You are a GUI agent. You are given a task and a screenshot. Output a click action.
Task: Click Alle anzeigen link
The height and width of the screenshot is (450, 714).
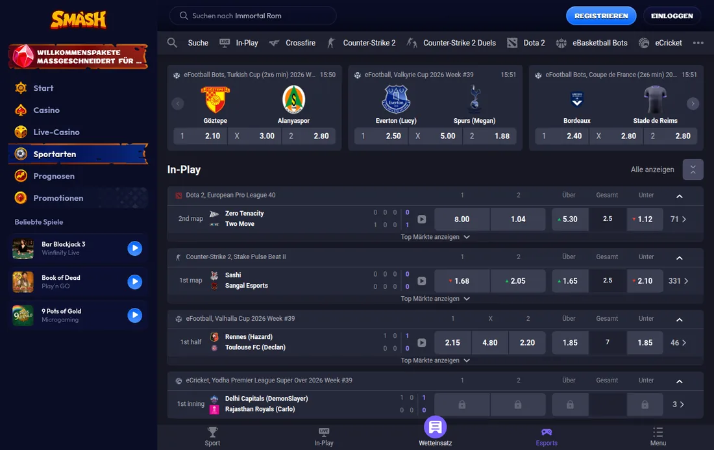click(x=652, y=169)
